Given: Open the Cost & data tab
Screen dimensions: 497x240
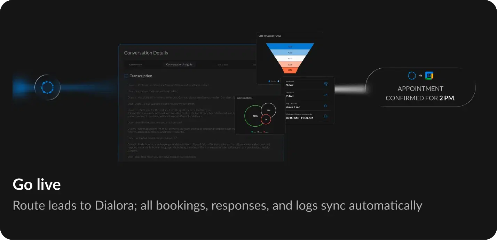Looking at the screenshot, I should (x=222, y=65).
